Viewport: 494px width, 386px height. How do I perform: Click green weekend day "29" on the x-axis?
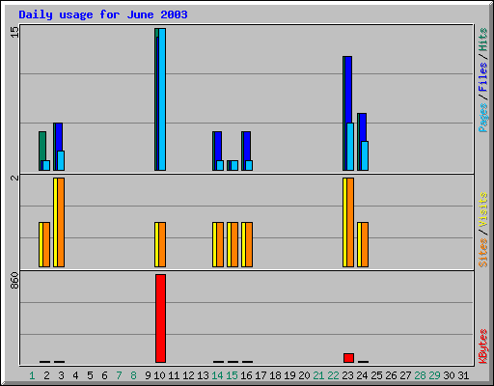pos(434,375)
